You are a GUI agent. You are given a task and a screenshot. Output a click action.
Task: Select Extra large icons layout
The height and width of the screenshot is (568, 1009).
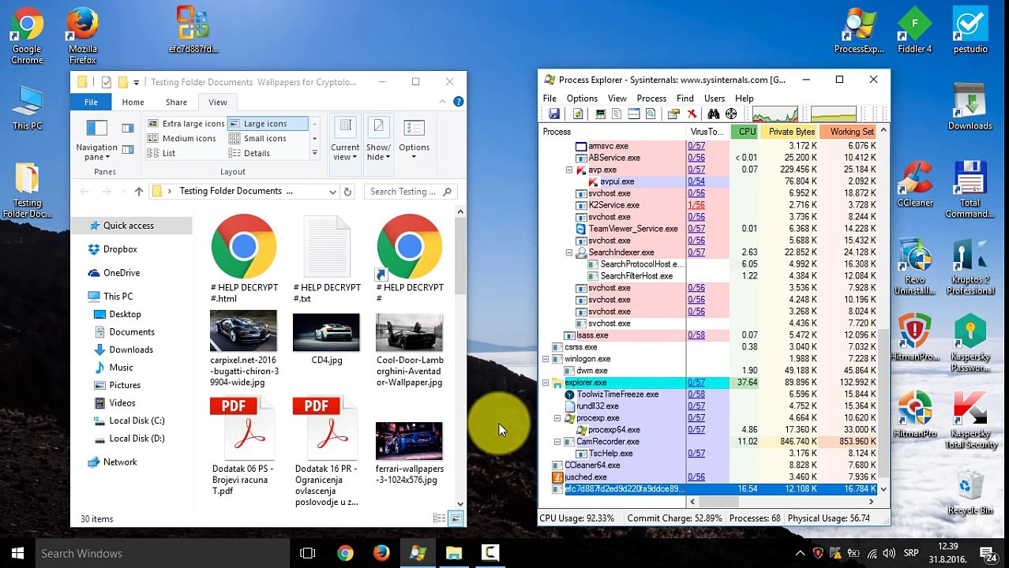click(186, 124)
